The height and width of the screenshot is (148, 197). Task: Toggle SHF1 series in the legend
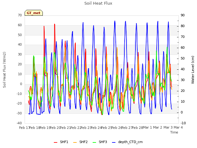(x=61, y=142)
